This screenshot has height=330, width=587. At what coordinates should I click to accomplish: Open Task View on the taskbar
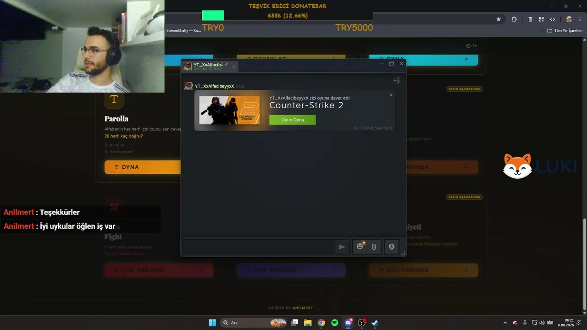pos(295,323)
